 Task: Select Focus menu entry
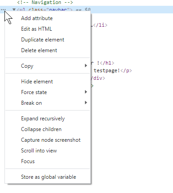pos(48,161)
